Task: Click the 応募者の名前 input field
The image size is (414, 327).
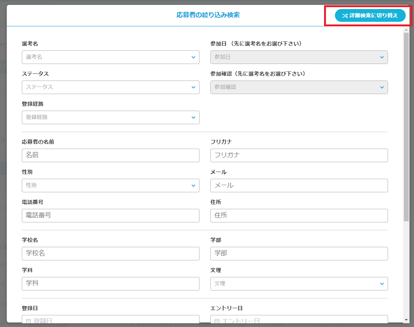Action: coord(110,155)
